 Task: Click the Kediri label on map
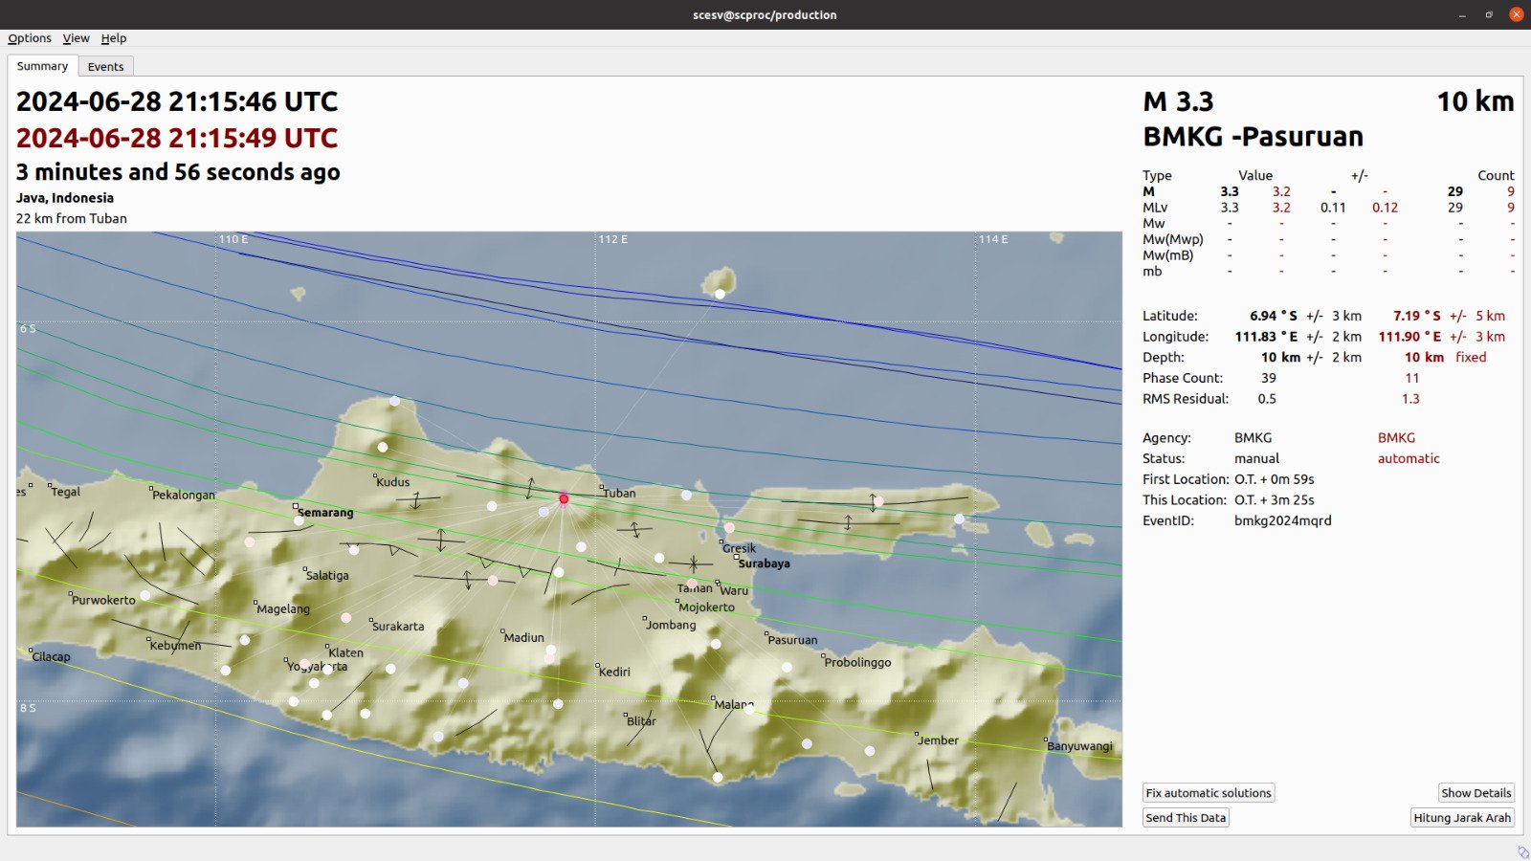614,672
